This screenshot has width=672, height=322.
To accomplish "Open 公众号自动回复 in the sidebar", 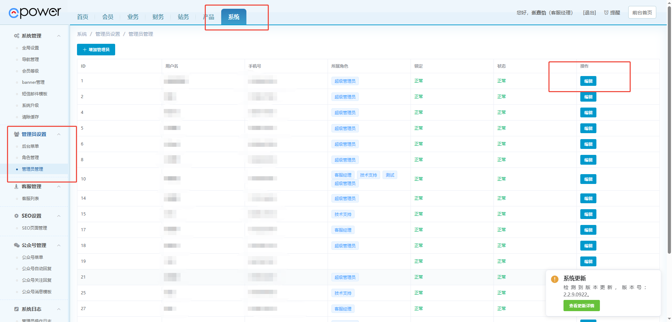I will pos(37,269).
